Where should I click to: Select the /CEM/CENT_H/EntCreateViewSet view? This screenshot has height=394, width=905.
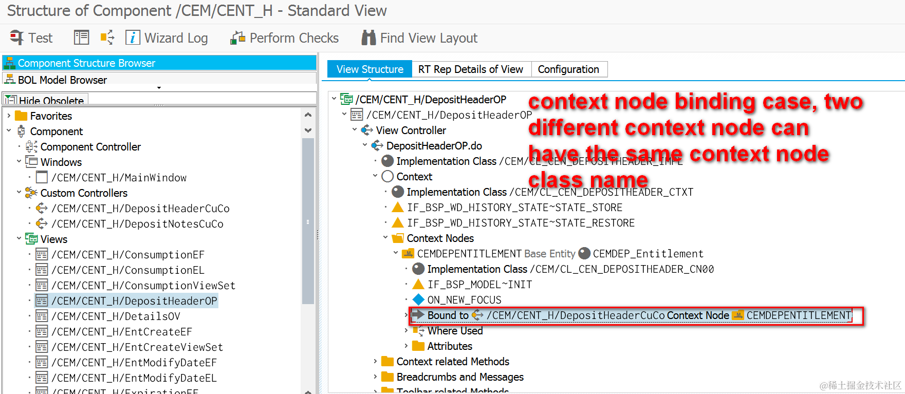pos(137,347)
